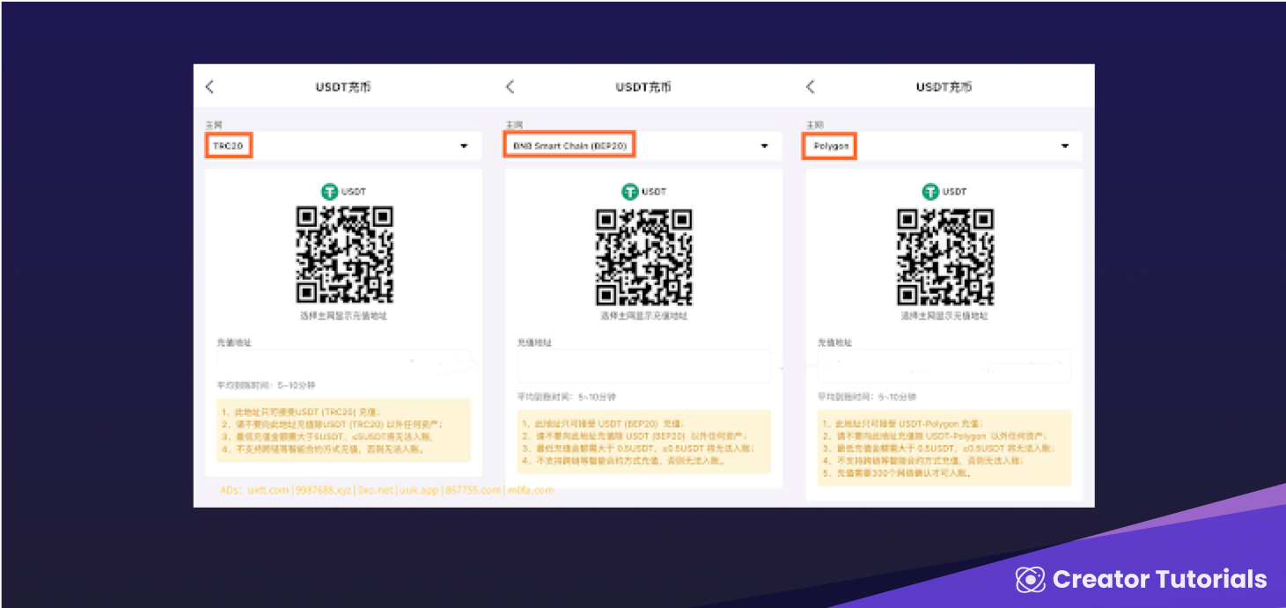Click the BEP20 deposit address field

(644, 365)
